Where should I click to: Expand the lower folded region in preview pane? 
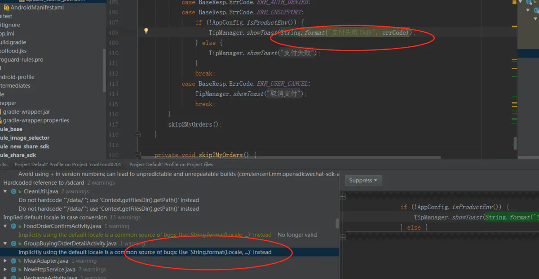coord(343,236)
